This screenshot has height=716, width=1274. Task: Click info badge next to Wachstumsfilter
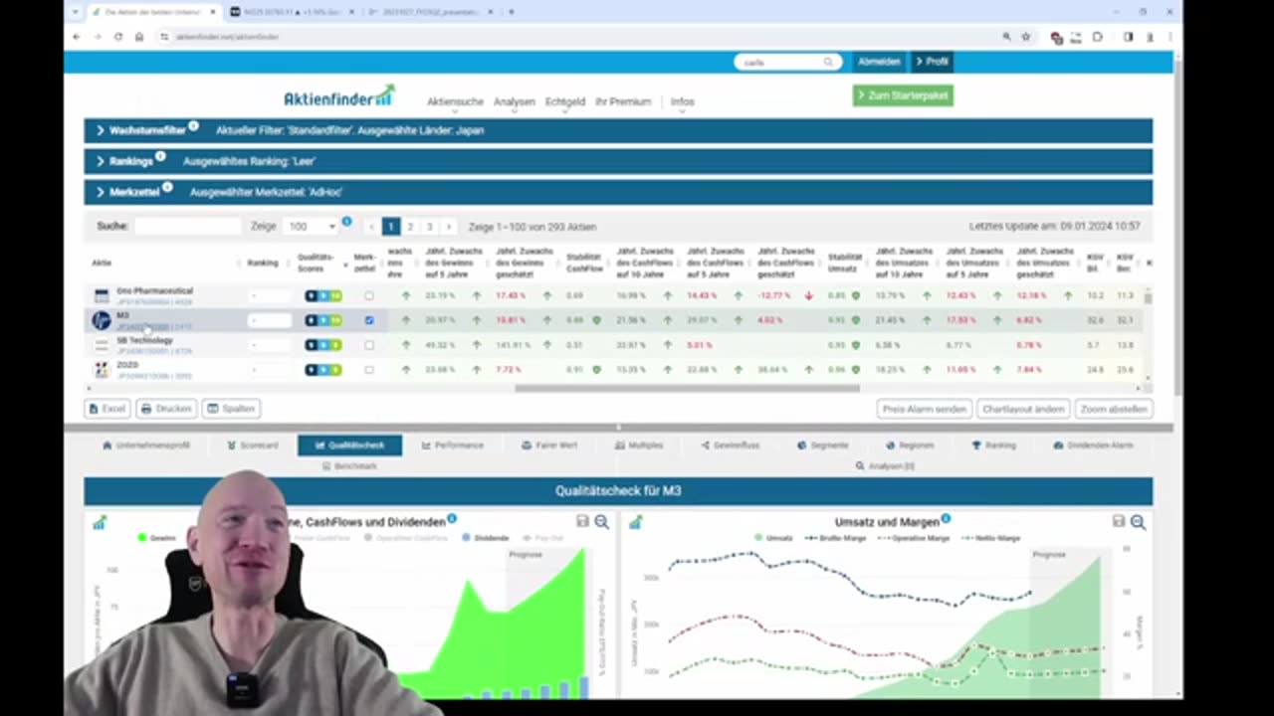(x=193, y=126)
